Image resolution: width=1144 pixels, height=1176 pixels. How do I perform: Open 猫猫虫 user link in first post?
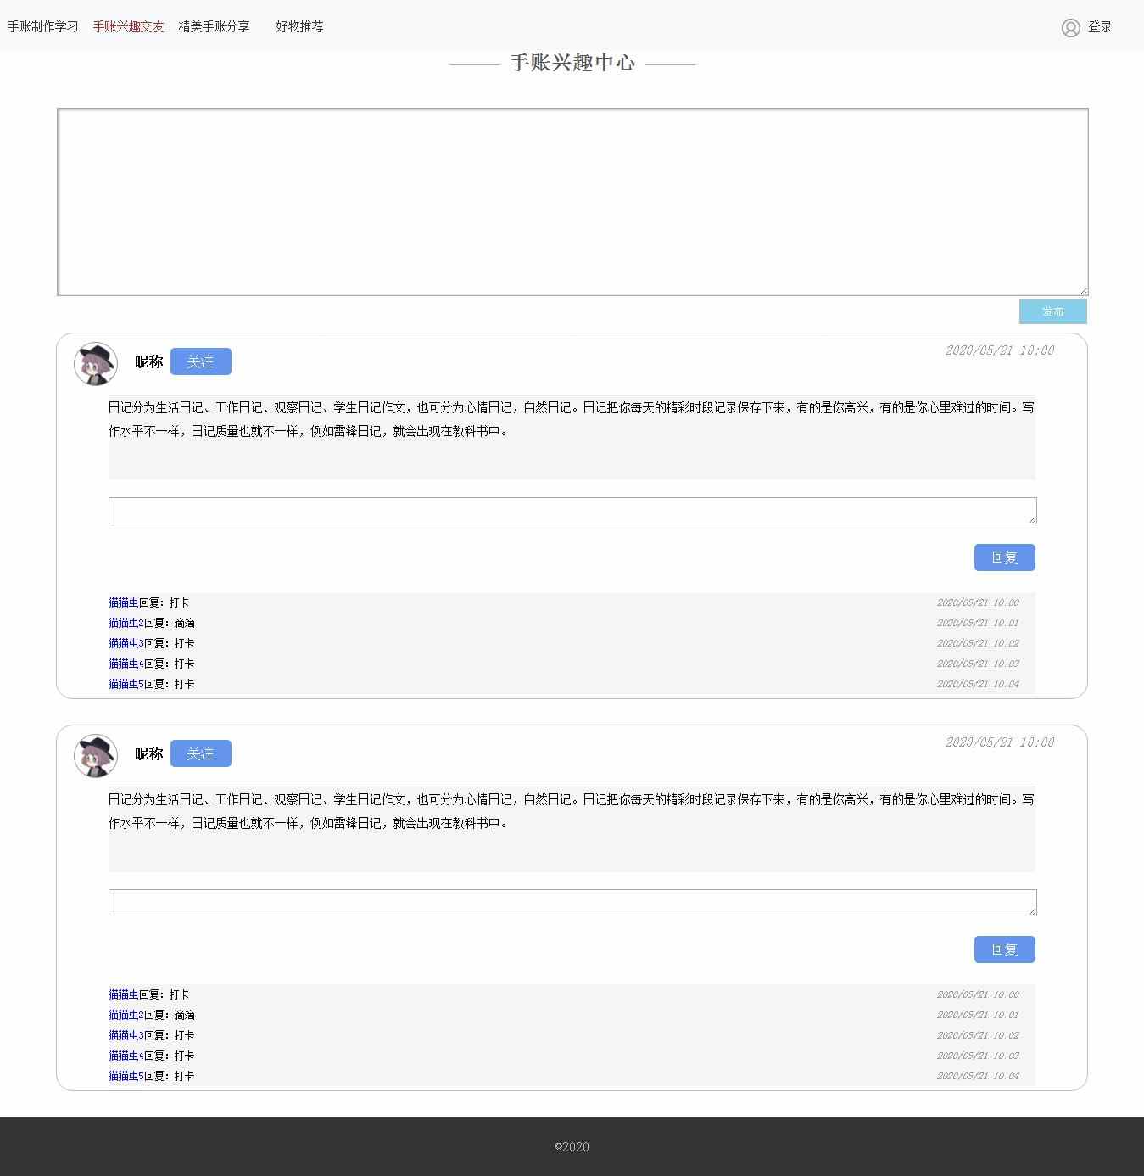point(123,602)
